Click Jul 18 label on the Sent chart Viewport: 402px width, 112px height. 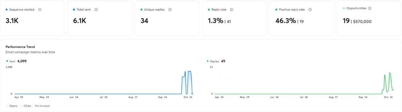(103, 97)
